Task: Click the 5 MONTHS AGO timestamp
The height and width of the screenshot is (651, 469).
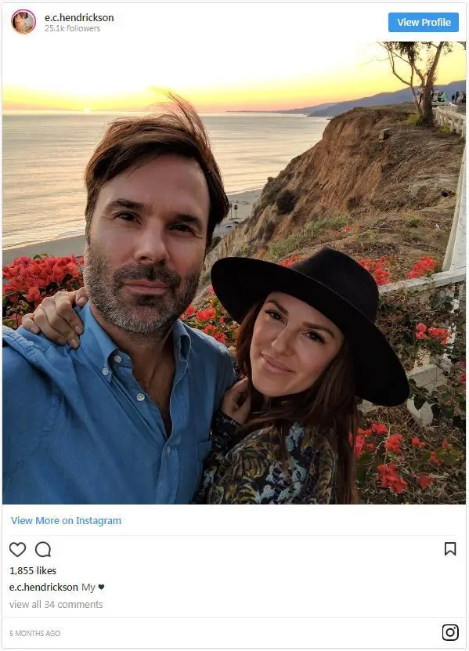Action: (x=35, y=633)
